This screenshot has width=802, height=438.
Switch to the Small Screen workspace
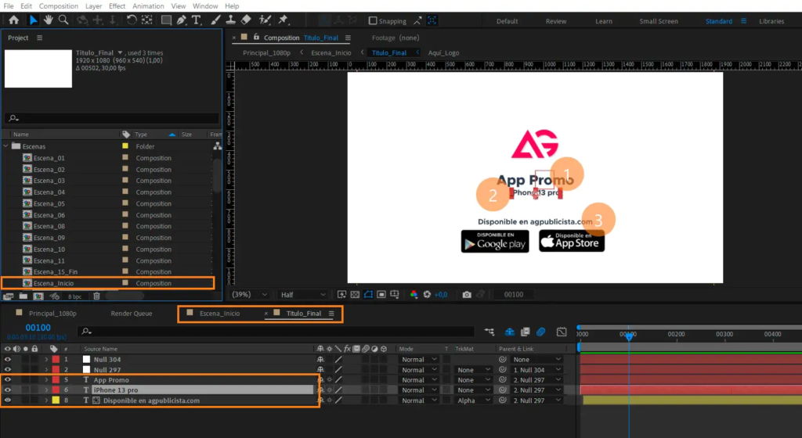point(659,21)
